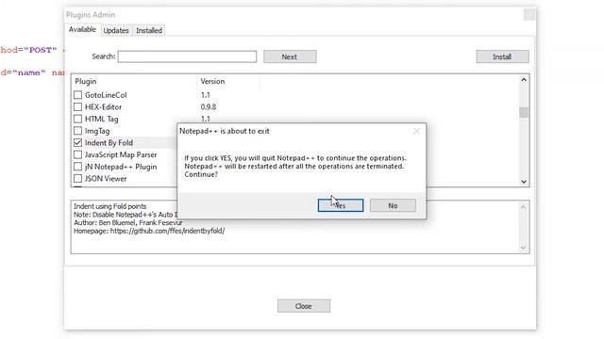Tick the jN Notepad++ Plugin checkbox
This screenshot has width=604, height=339.
[77, 167]
